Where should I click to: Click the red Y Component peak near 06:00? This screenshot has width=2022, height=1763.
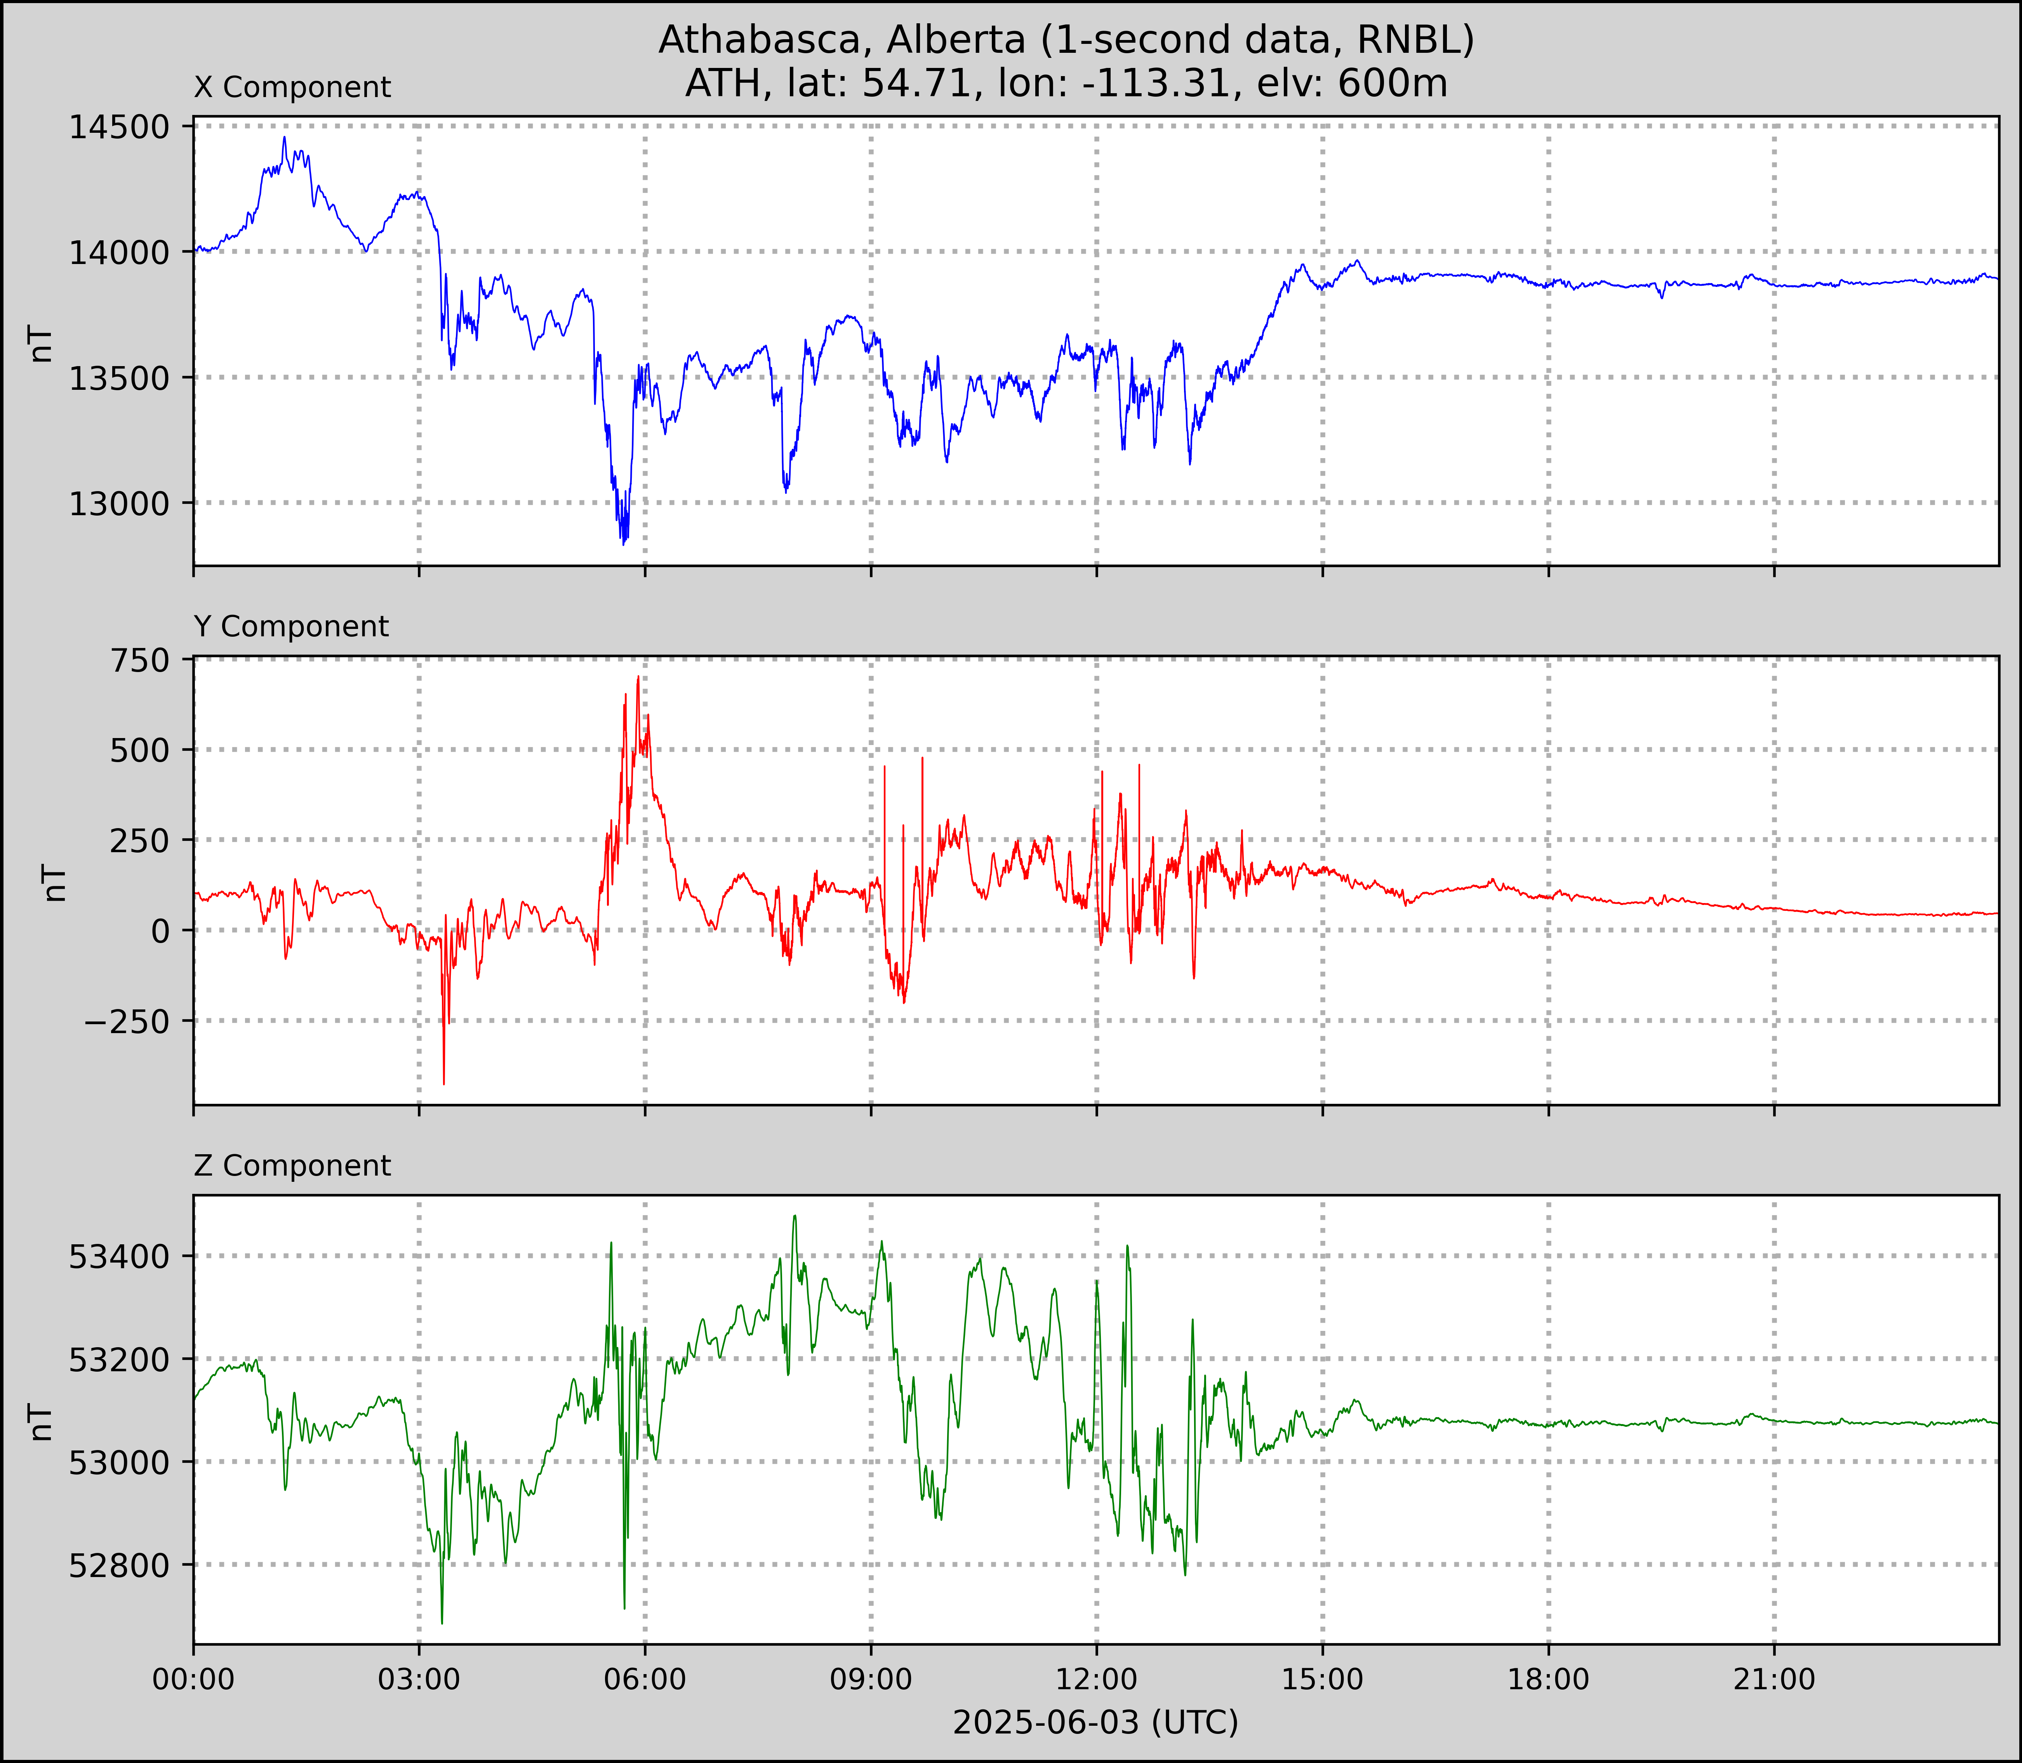point(638,678)
